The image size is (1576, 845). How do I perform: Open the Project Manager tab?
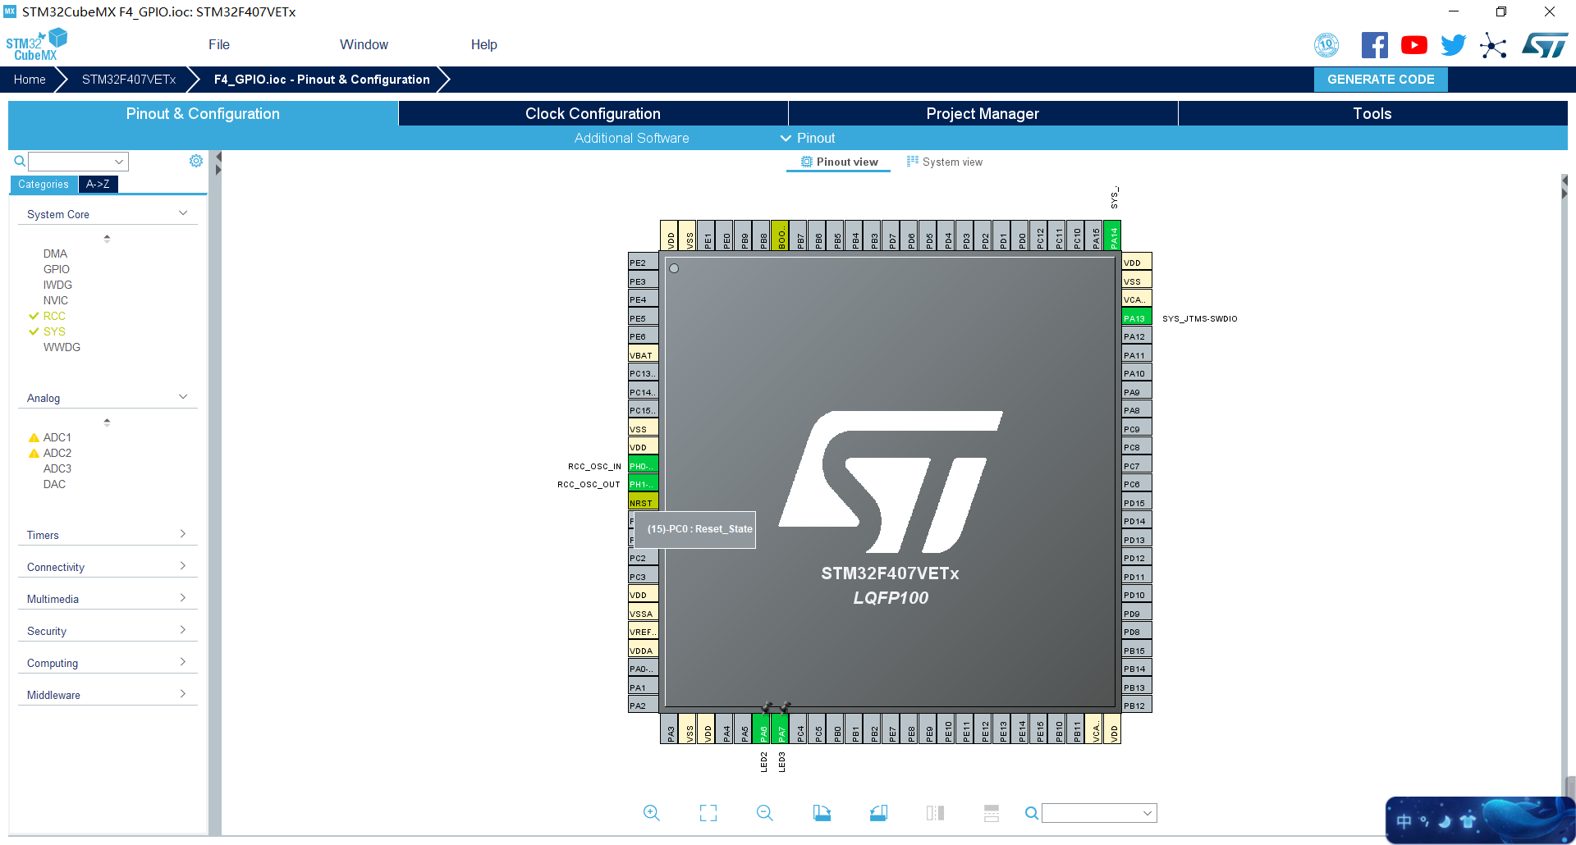[983, 113]
